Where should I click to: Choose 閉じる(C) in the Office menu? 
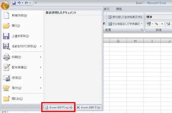(23, 99)
